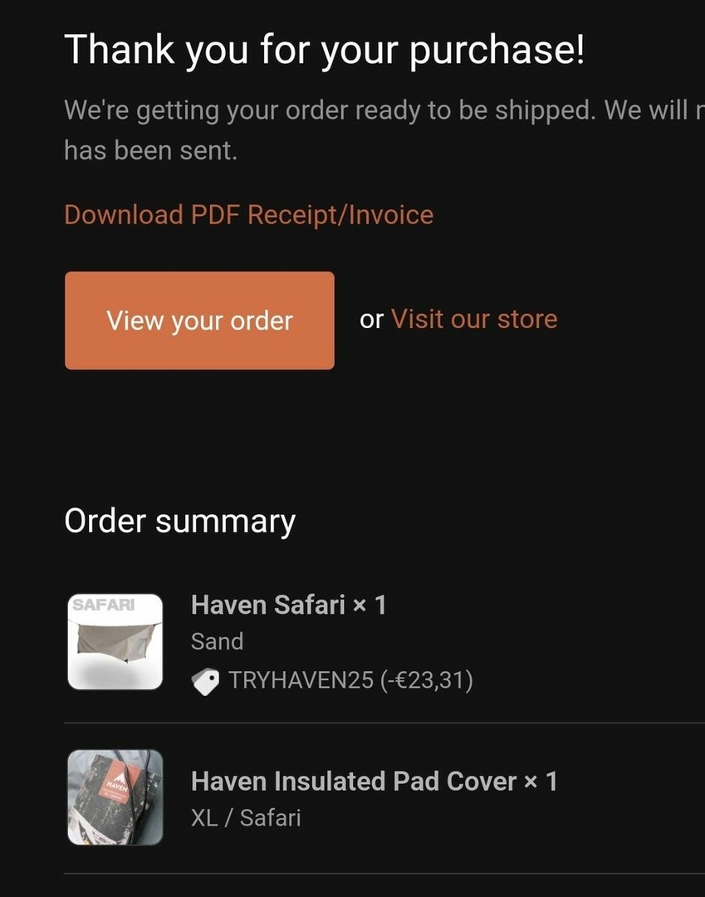Click the SAFARI label inside hammock image
The image size is (705, 897).
tap(104, 605)
